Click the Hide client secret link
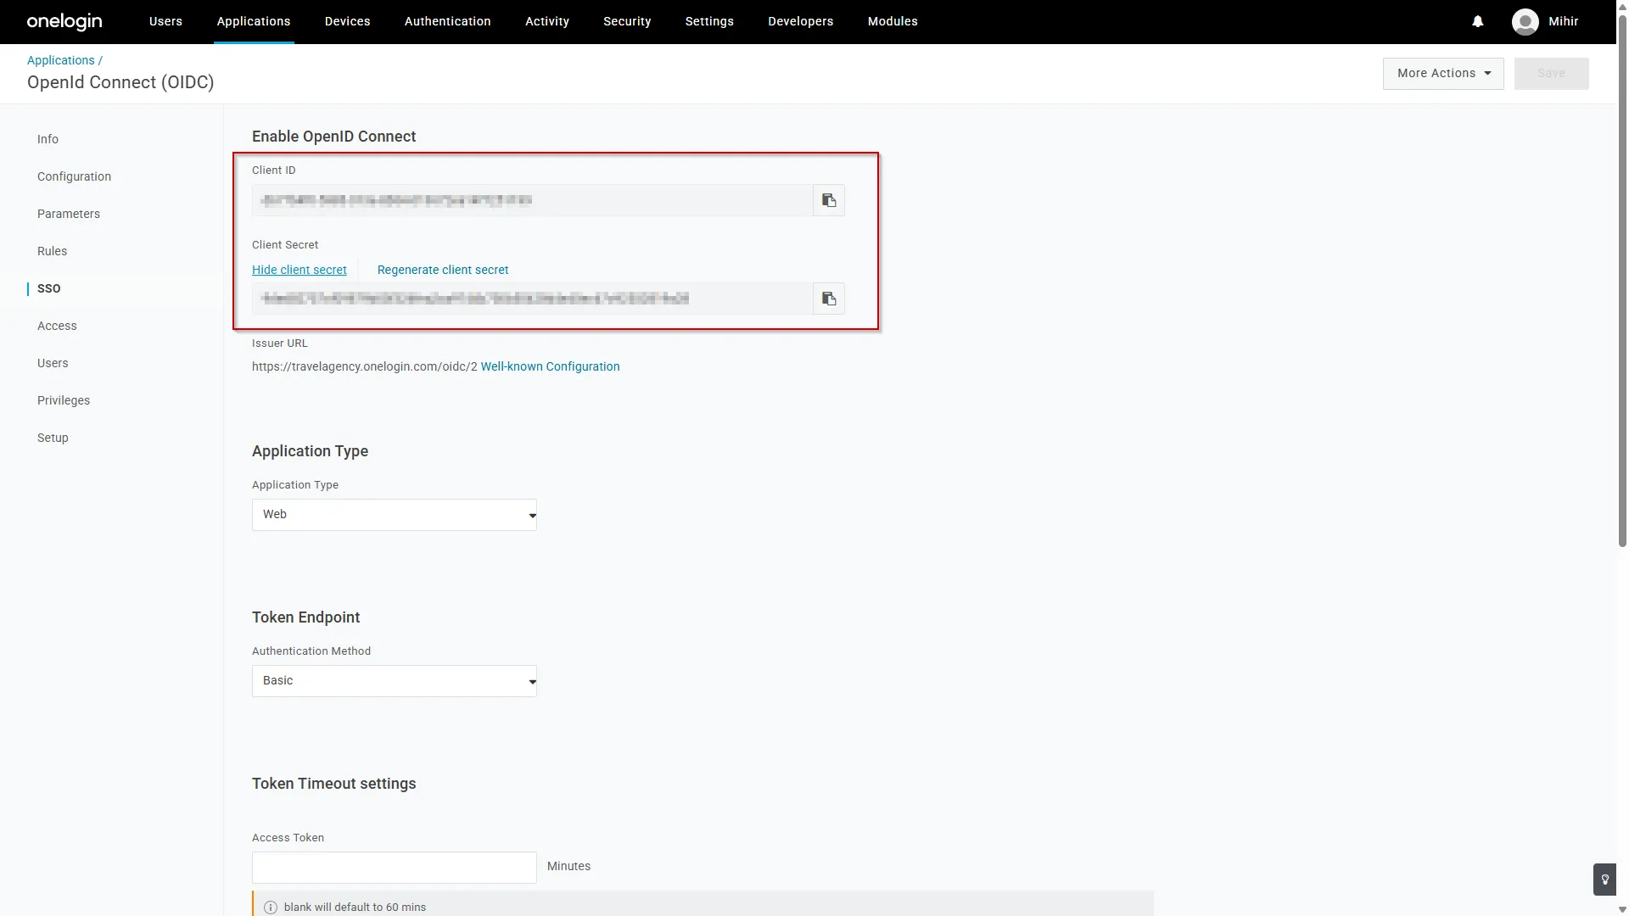This screenshot has height=916, width=1629. click(299, 270)
